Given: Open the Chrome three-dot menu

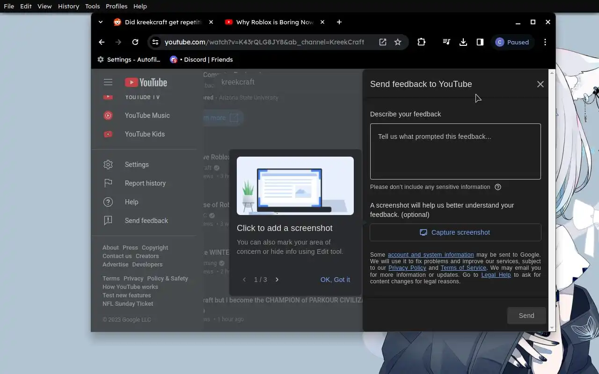Looking at the screenshot, I should point(545,42).
